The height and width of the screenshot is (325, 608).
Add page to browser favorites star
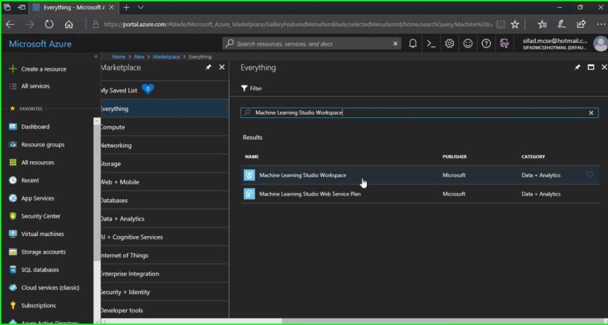point(515,24)
